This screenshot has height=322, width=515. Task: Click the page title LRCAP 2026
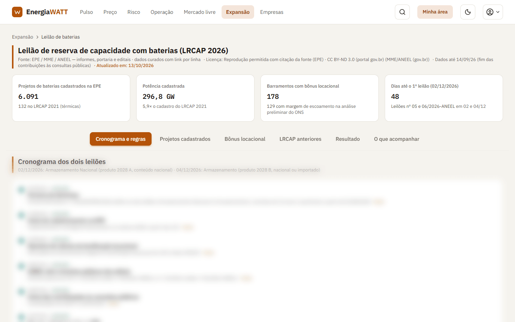123,51
